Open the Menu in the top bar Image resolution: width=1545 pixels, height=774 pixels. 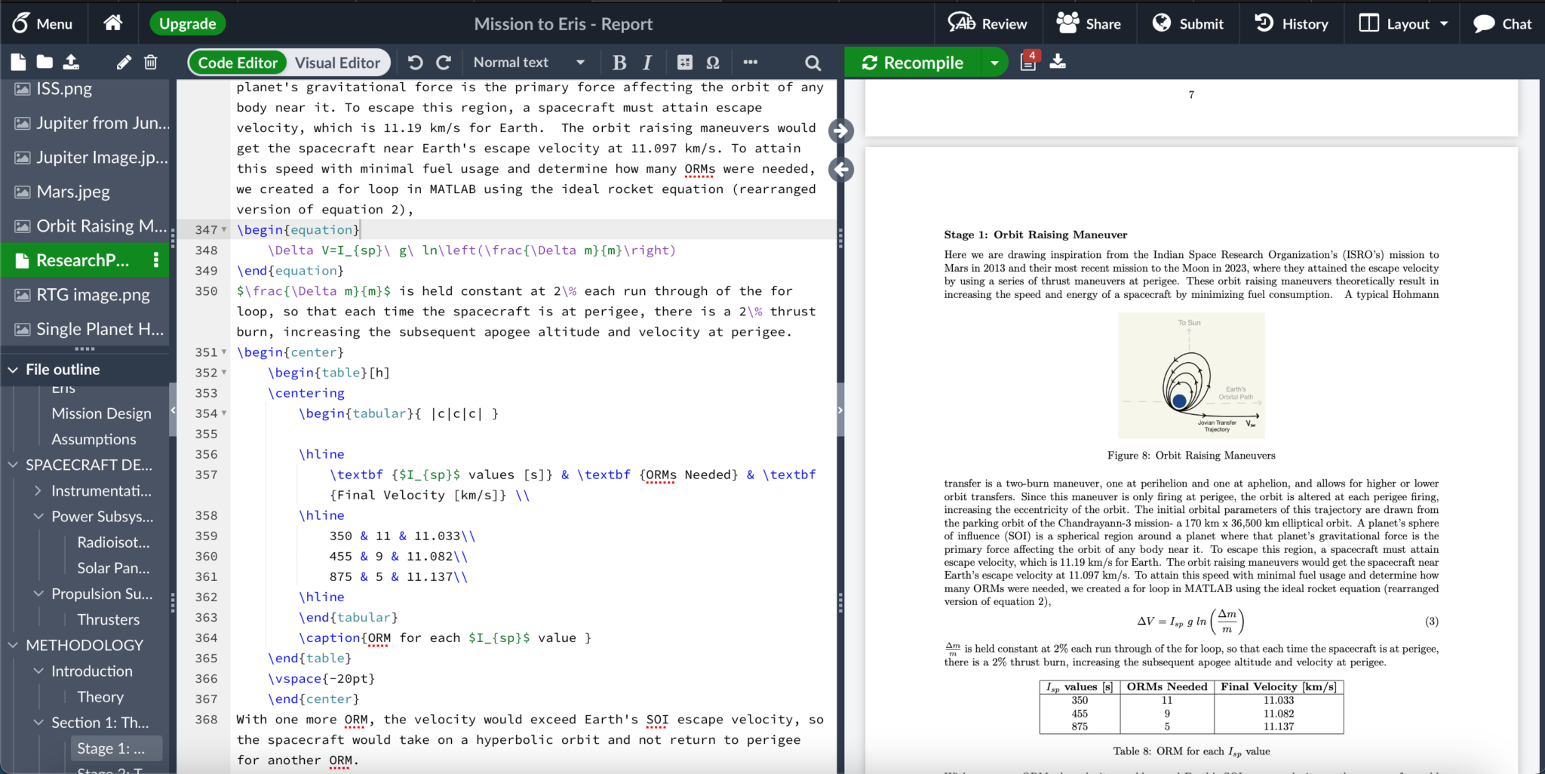43,23
